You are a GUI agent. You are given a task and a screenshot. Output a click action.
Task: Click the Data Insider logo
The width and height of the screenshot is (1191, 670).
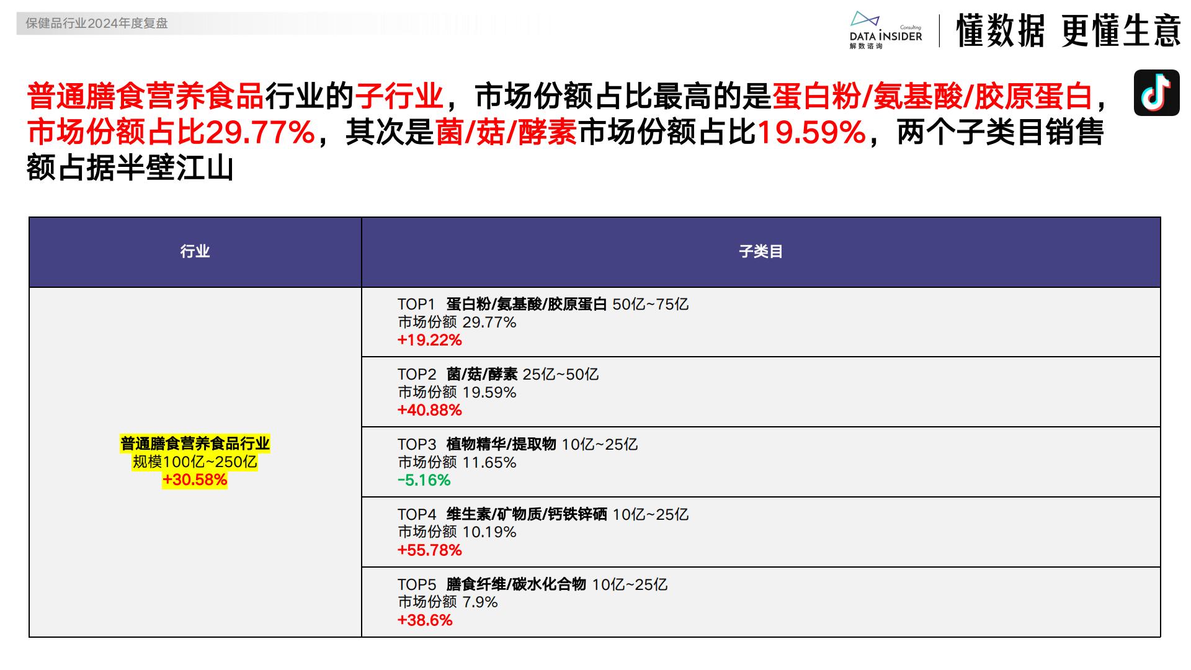click(x=886, y=30)
